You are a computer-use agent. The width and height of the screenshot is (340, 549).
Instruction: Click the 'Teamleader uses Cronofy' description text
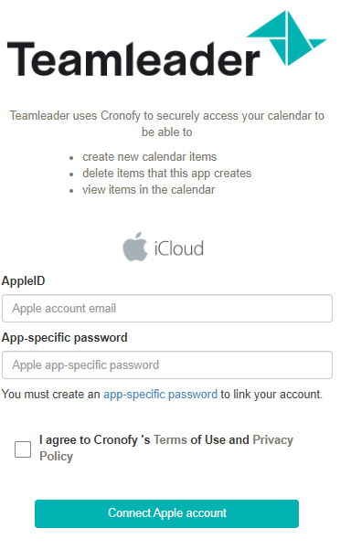166,123
